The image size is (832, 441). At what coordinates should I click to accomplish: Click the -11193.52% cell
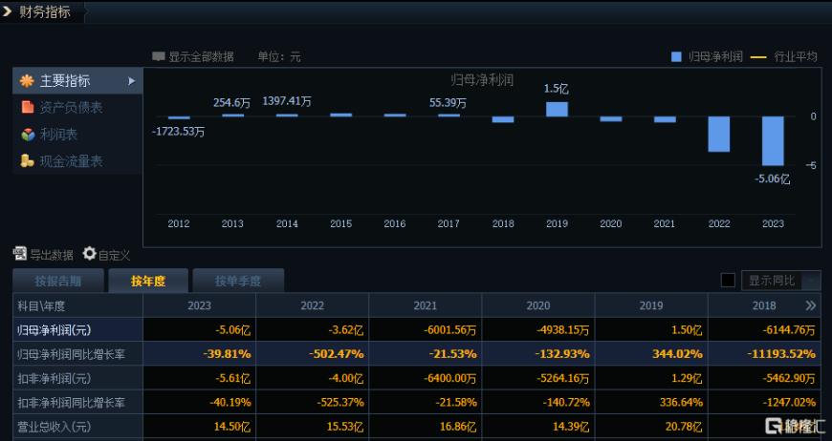(x=763, y=354)
